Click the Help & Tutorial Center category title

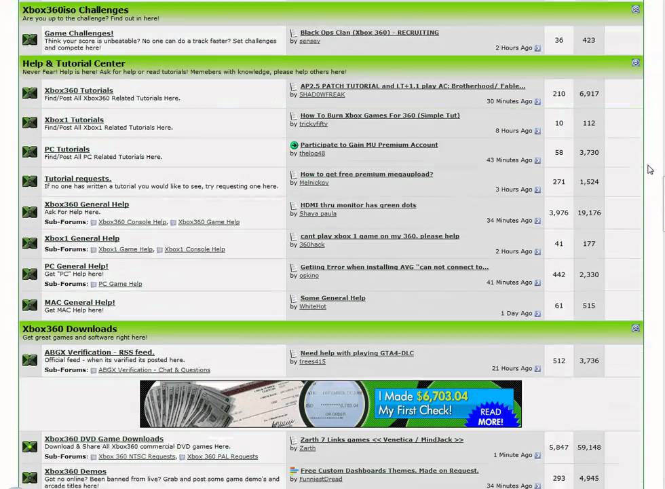(x=74, y=64)
